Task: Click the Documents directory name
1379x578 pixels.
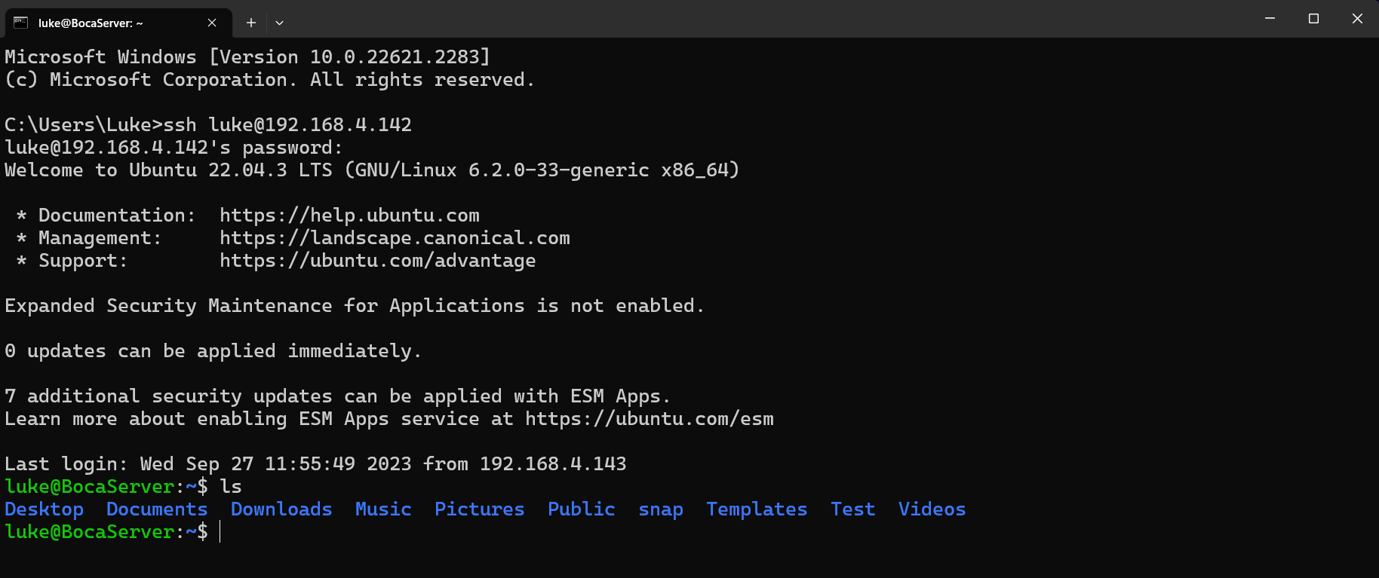Action: pyautogui.click(x=157, y=509)
